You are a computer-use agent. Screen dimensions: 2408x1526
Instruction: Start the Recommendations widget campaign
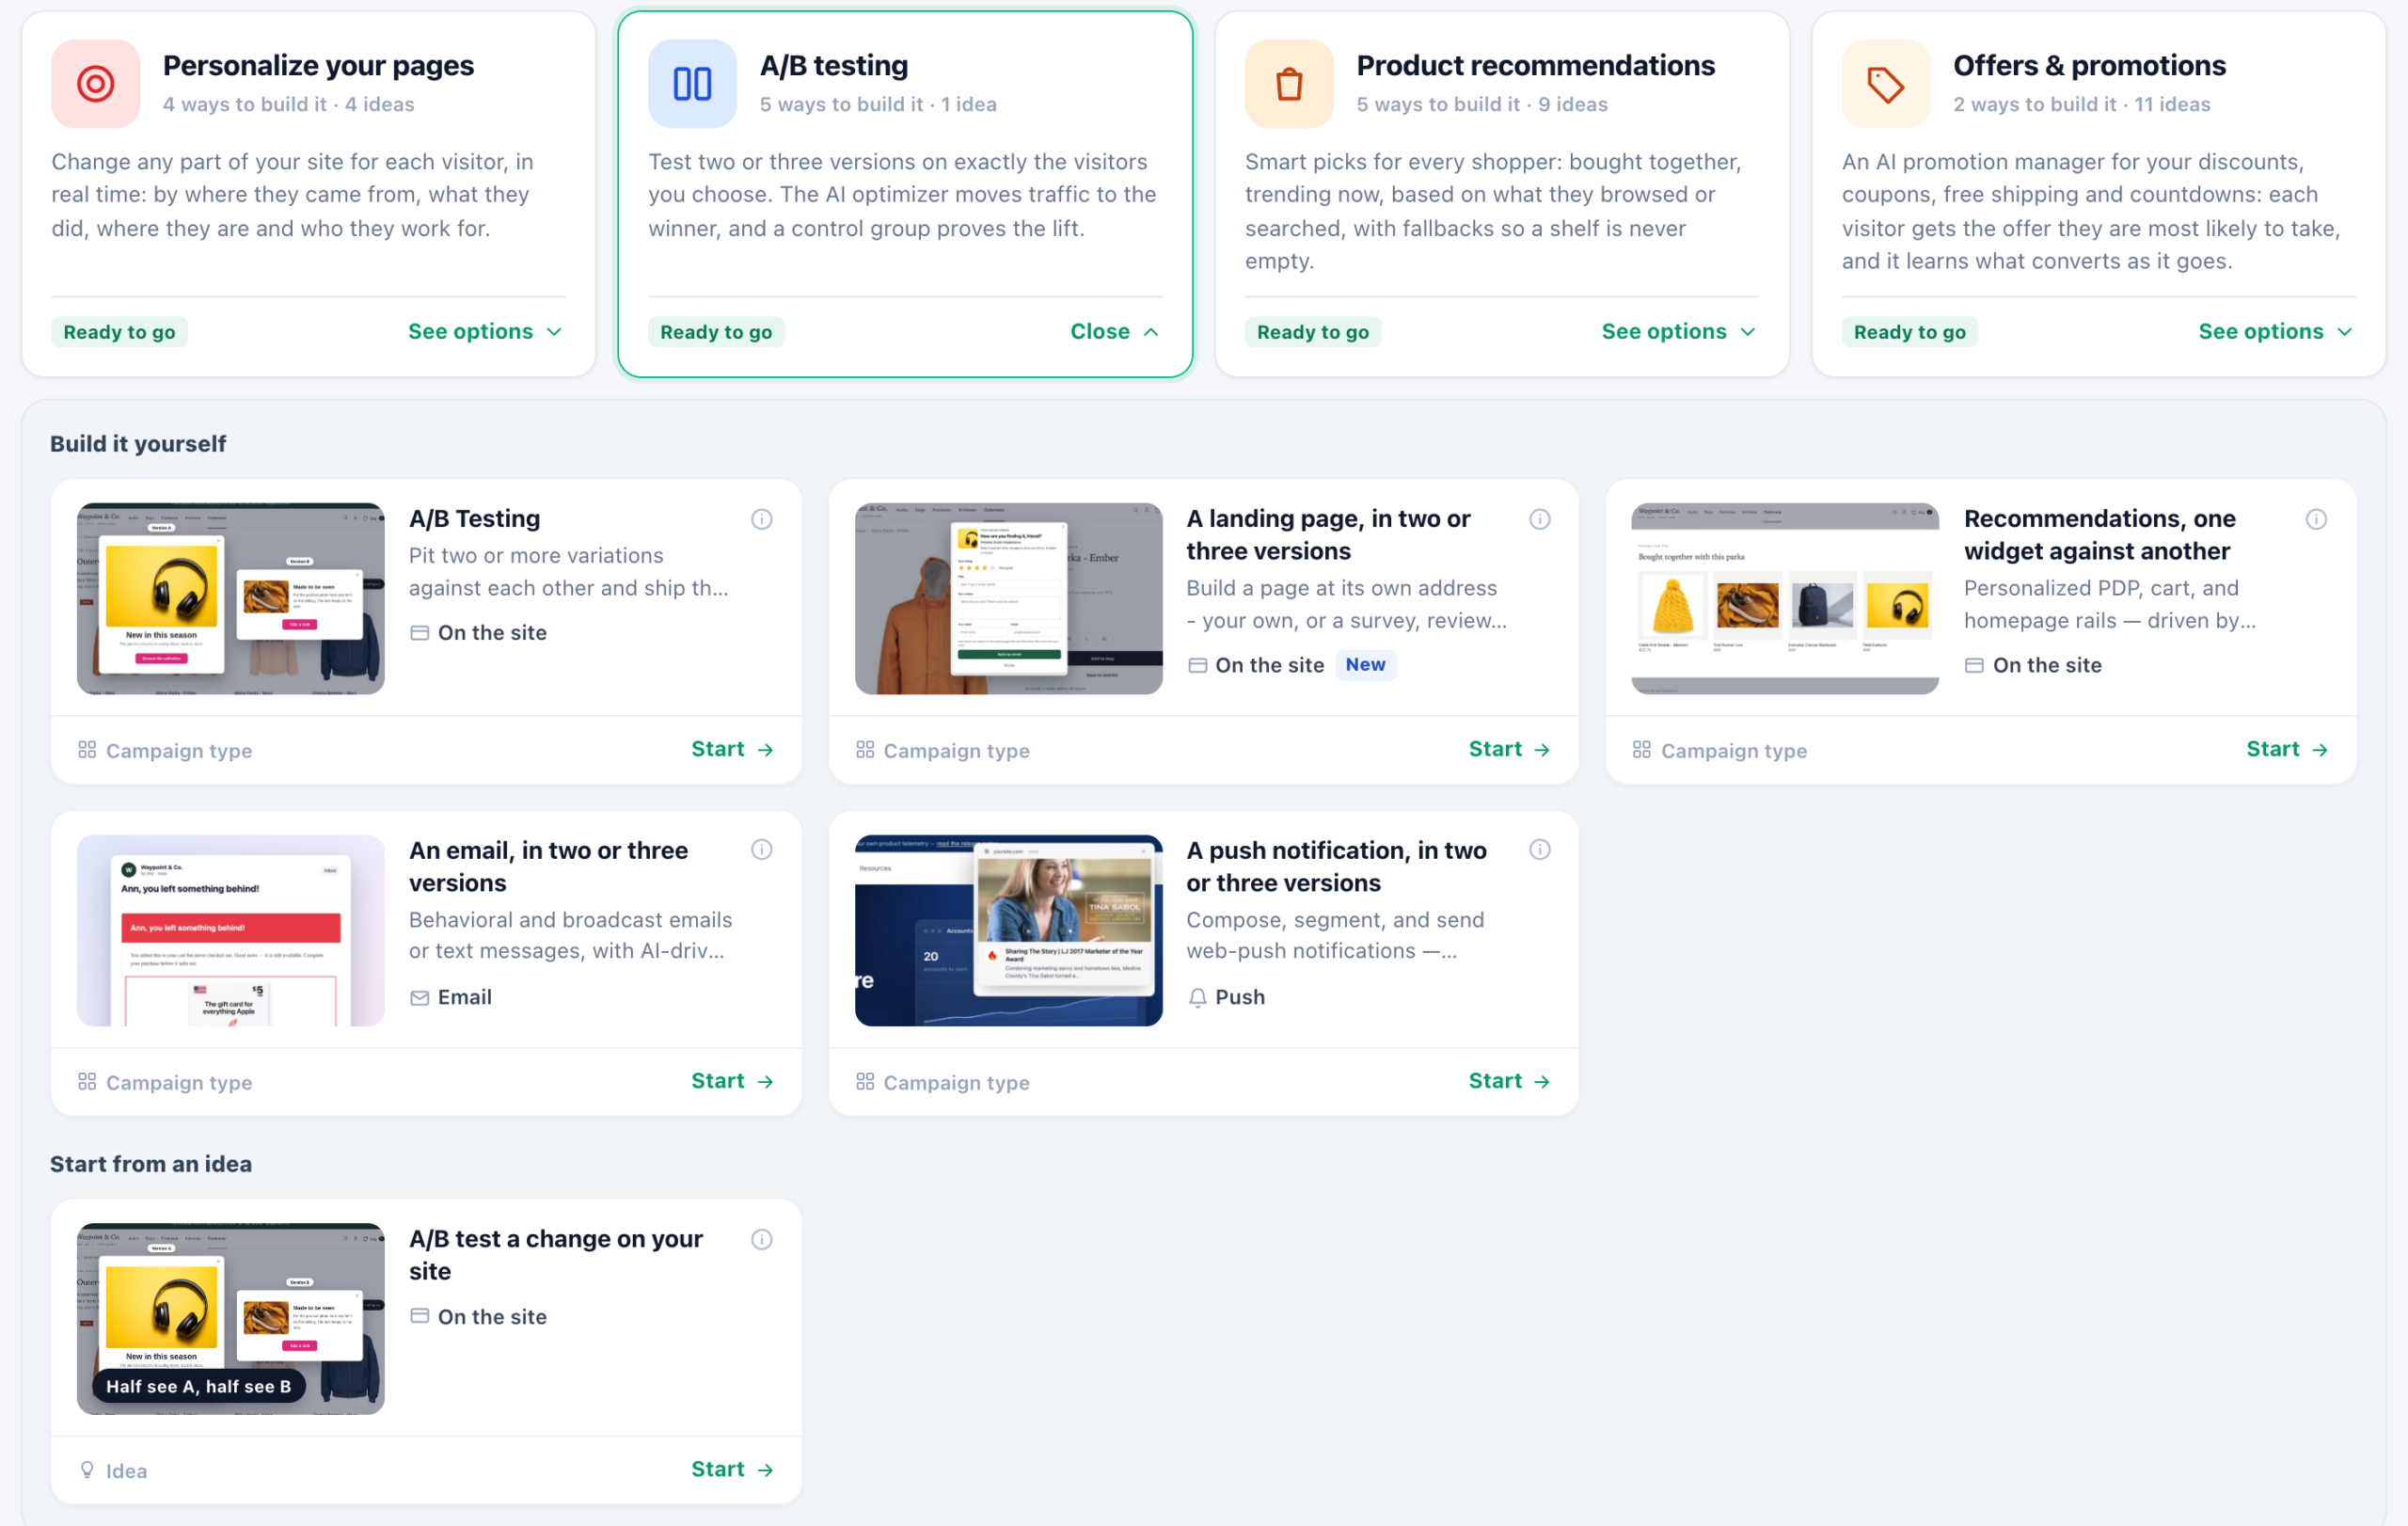(2287, 750)
